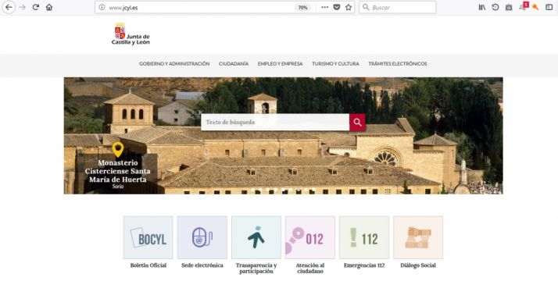This screenshot has height=281, width=558.
Task: Open Transparencia y participación link
Action: [x=256, y=269]
